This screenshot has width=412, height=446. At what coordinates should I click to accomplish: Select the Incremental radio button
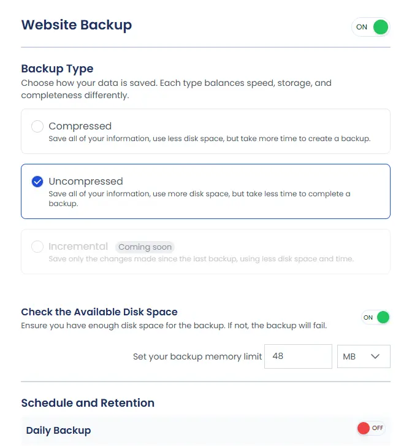(x=37, y=247)
